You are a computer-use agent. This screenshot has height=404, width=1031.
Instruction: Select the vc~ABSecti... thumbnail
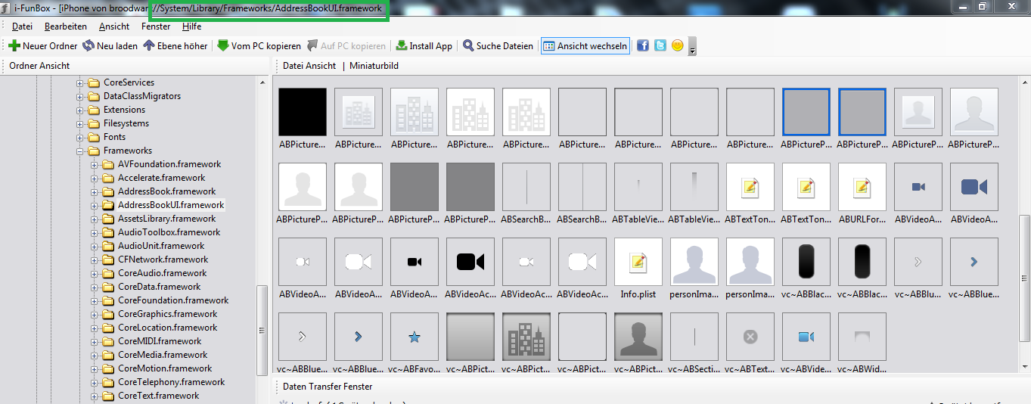[694, 337]
